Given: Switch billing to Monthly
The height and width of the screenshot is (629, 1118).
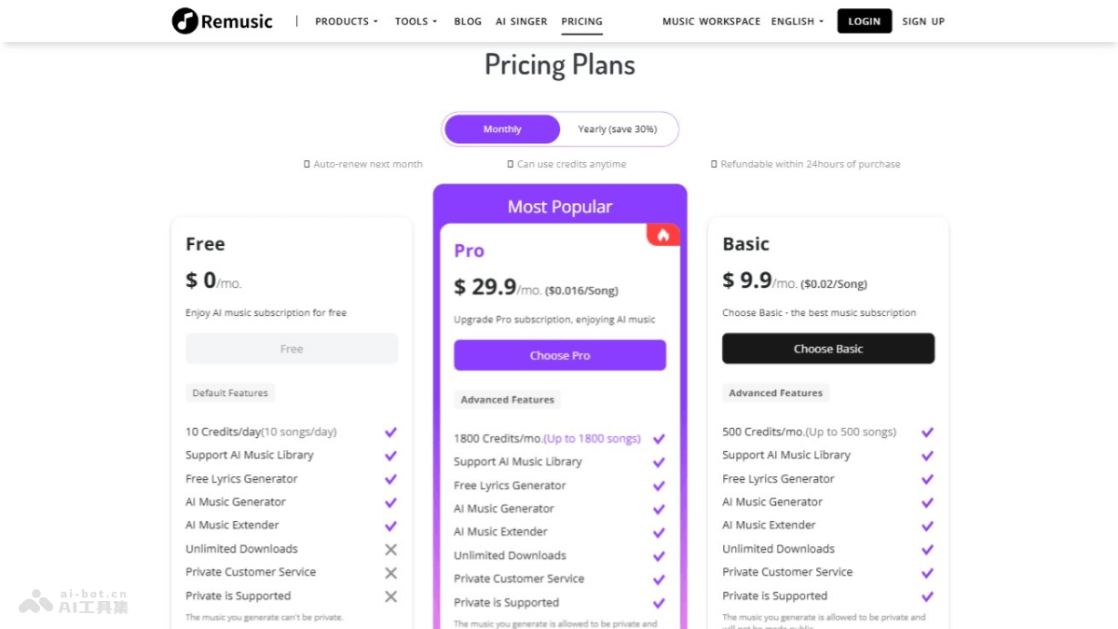Looking at the screenshot, I should [502, 130].
